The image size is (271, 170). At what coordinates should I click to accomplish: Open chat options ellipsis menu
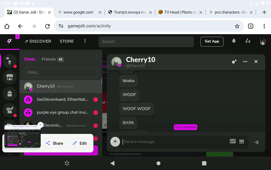(245, 62)
